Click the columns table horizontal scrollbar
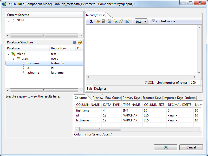Image resolution: width=208 pixels, height=156 pixels. (x=100, y=129)
